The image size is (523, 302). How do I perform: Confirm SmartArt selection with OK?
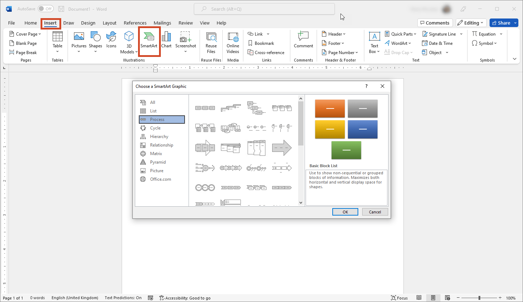pos(345,212)
